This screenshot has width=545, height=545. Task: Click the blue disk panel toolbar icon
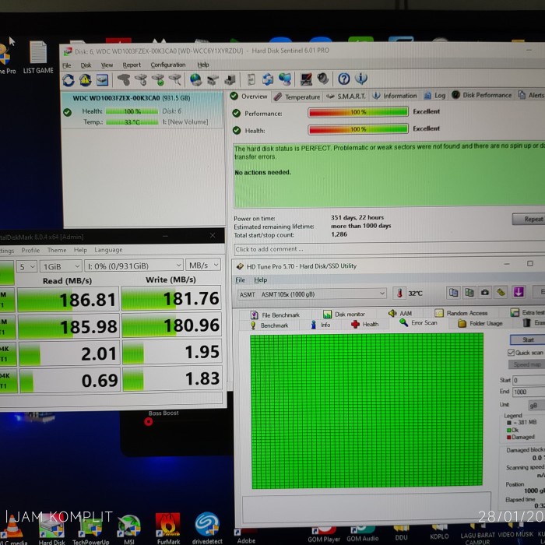click(x=103, y=80)
